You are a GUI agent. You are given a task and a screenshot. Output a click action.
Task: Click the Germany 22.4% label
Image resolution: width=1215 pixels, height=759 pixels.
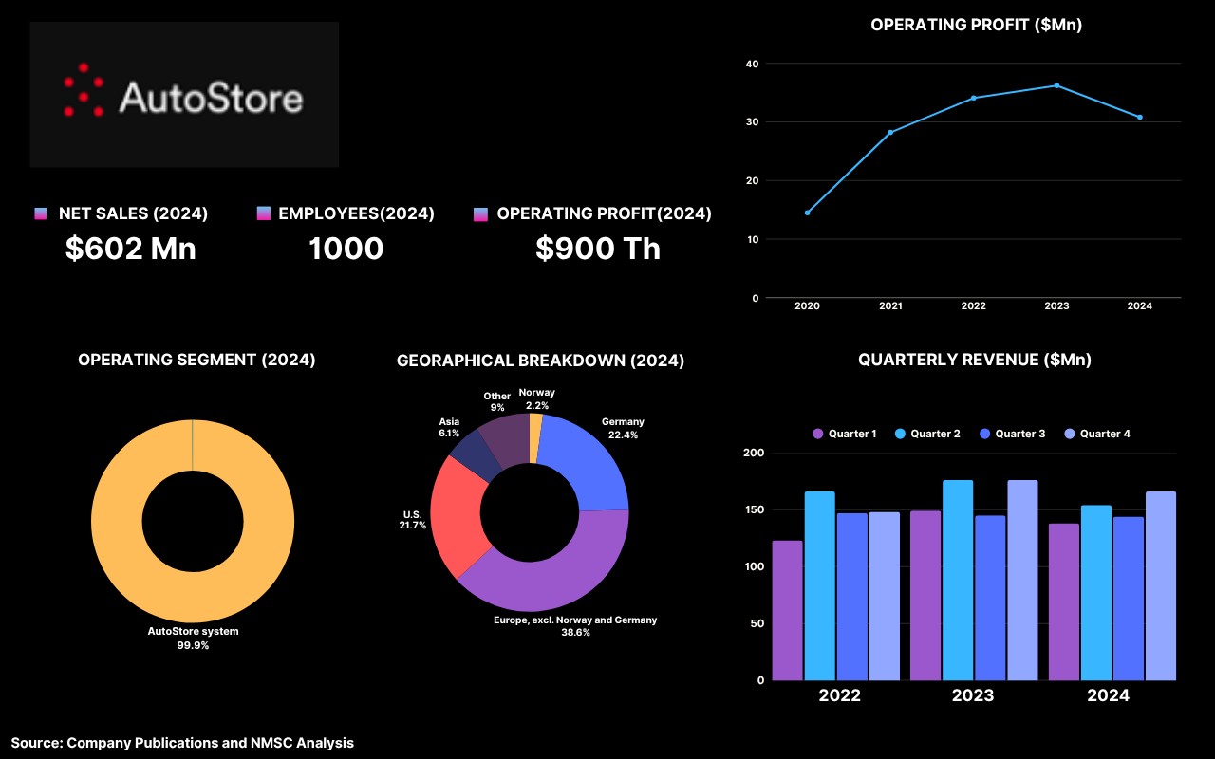(x=623, y=428)
